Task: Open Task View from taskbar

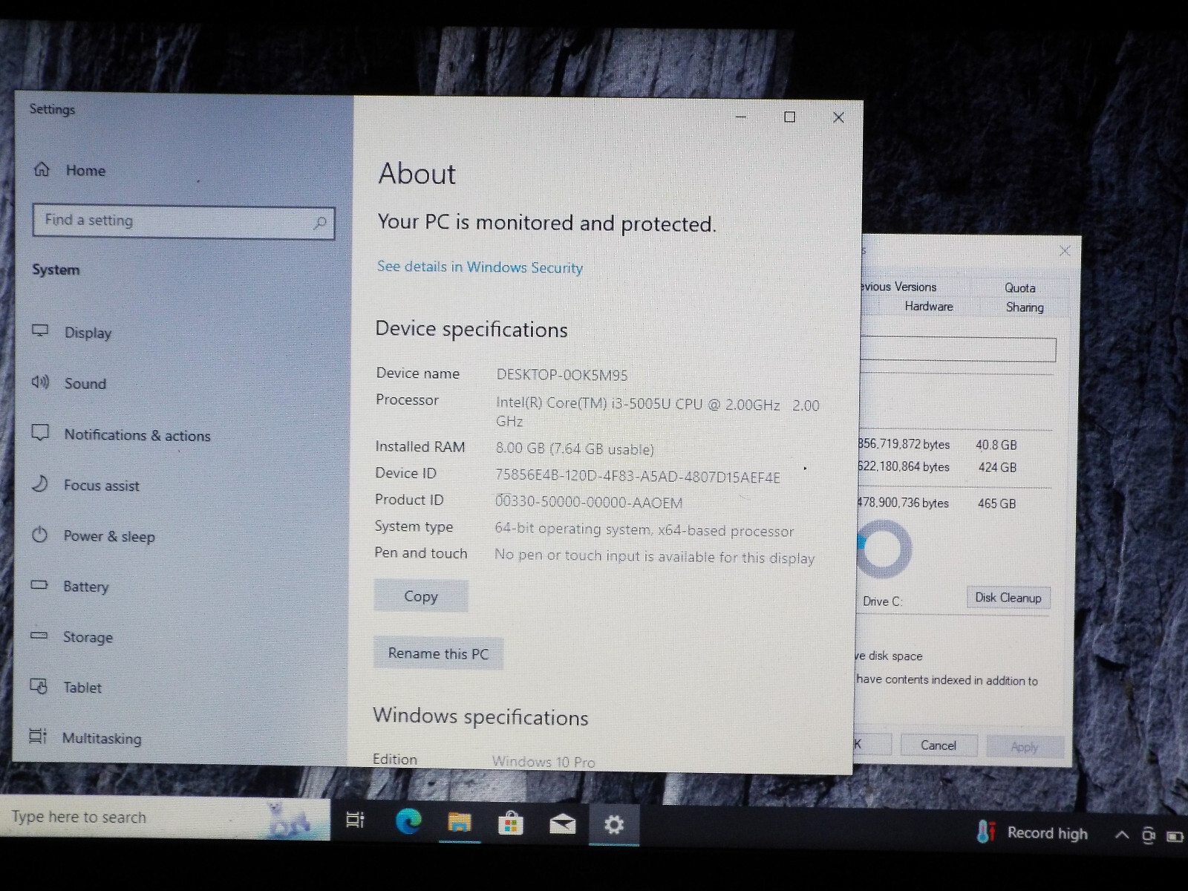Action: tap(355, 820)
